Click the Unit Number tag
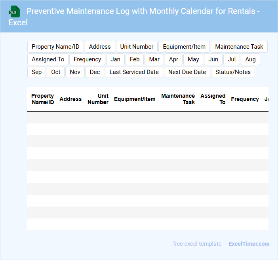Viewport: 278px width, 260px height. click(137, 47)
